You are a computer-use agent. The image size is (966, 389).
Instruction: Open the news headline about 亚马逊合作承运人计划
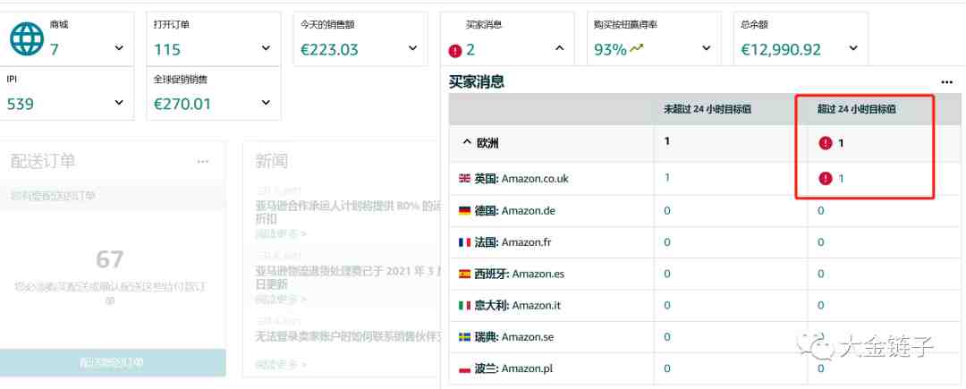pos(349,212)
